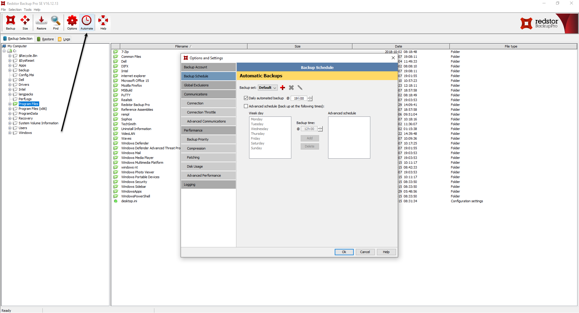Collapse the C: drive tree node
Viewport: 579px width, 313px height.
4,51
